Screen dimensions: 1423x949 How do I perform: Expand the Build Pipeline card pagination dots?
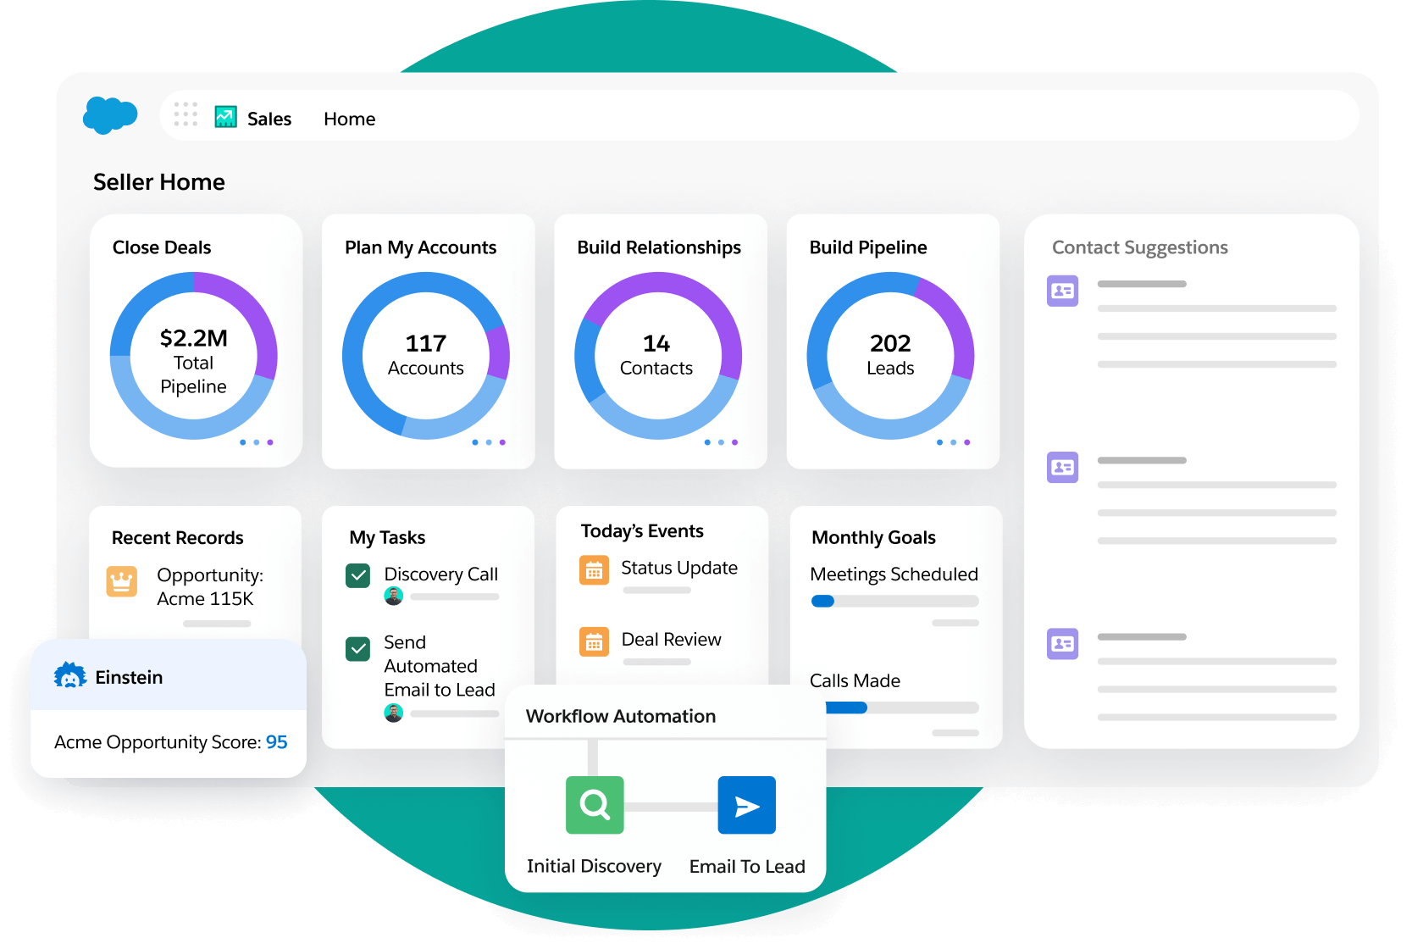954,441
